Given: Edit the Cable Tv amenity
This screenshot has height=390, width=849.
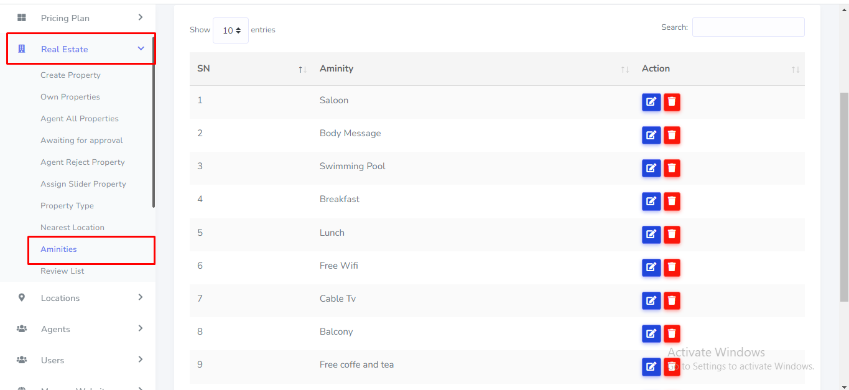Looking at the screenshot, I should coord(651,300).
